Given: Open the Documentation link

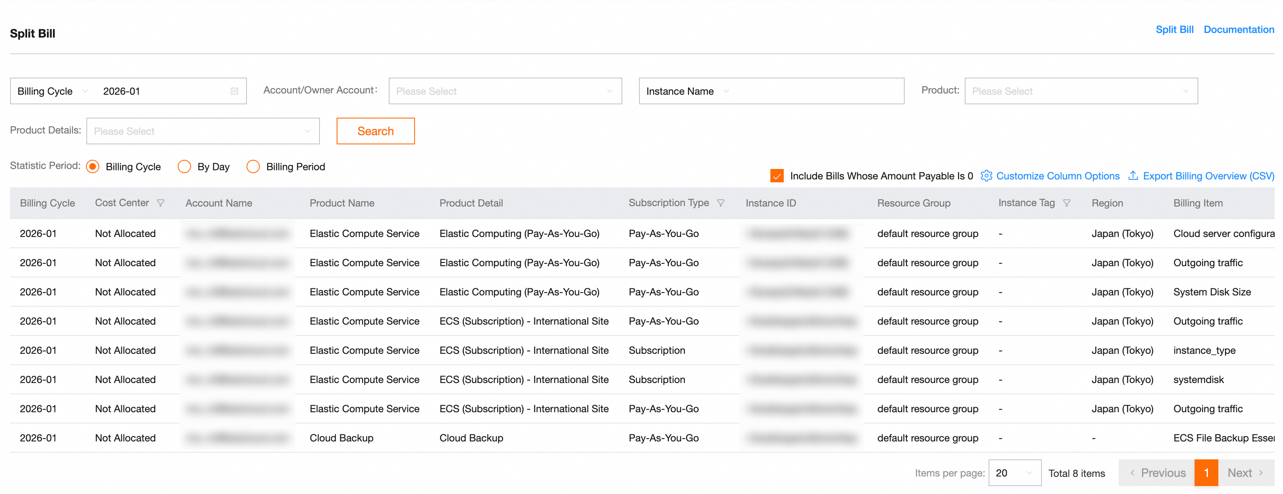Looking at the screenshot, I should click(1238, 29).
